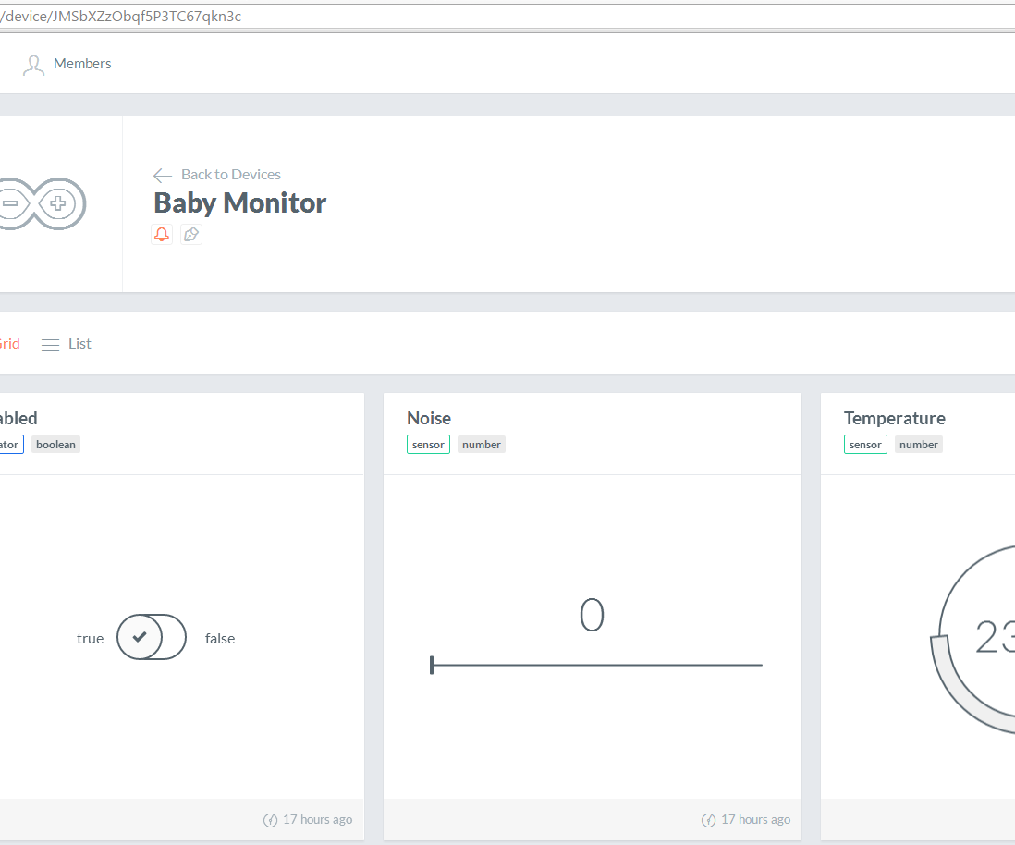
Task: Open device notifications via the bell icon
Action: [x=161, y=234]
